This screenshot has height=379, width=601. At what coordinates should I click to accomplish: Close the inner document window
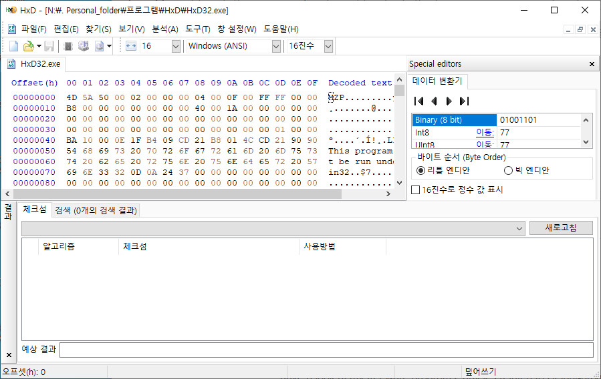coord(593,29)
